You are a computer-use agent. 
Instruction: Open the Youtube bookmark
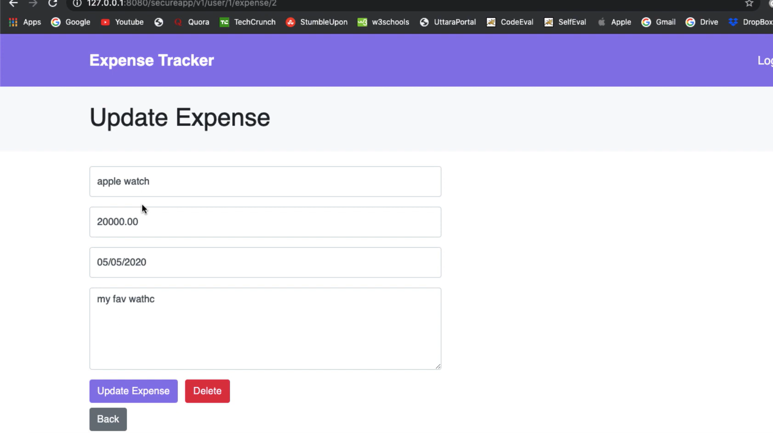tap(129, 22)
